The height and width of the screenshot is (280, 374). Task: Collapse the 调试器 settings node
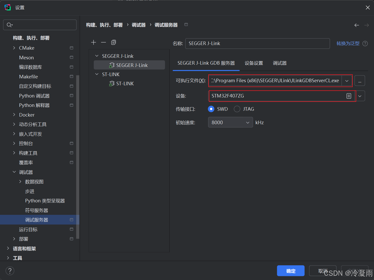[14, 172]
